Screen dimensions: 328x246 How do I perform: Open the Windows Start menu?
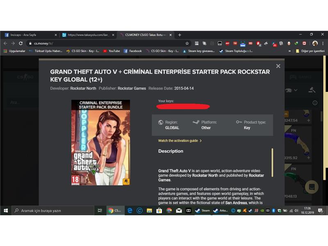pos(6,210)
